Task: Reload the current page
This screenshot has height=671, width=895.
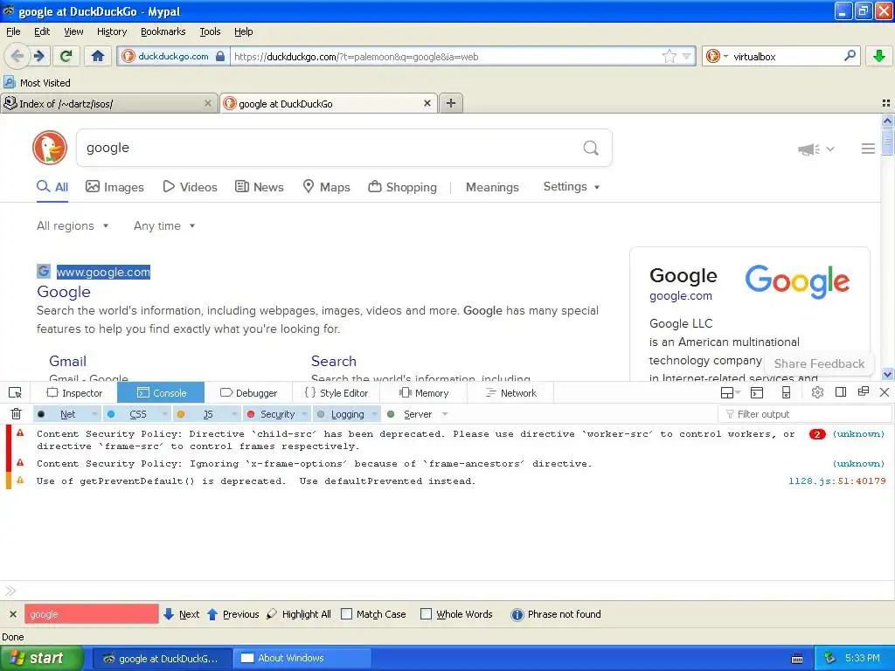Action: [x=66, y=56]
